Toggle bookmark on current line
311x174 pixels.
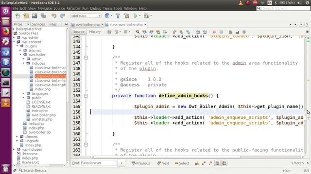[x=188, y=32]
